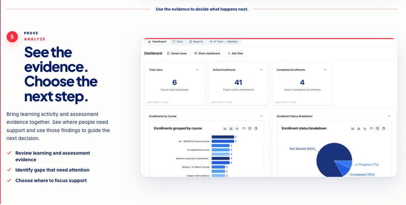Select gauge chart icon in Enrollment status breakdown
The width and height of the screenshot is (406, 205).
371,128
